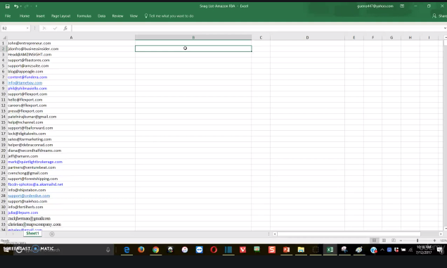Viewport: 447px width, 268px height.
Task: Open the mark@quietlightbrokerage.com link
Action: pyautogui.click(x=35, y=162)
